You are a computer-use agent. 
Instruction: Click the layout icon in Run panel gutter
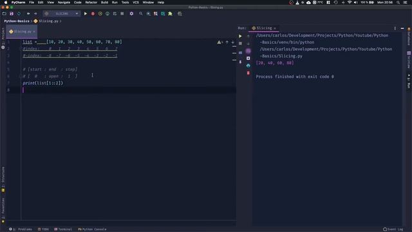(240, 53)
